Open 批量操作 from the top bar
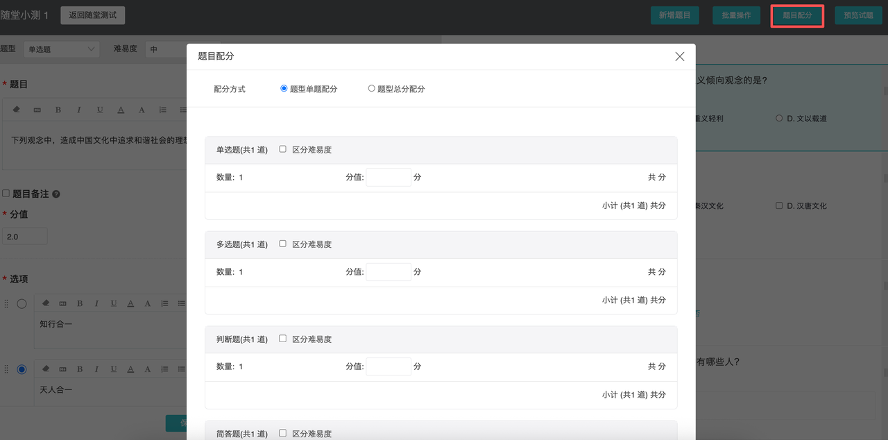The height and width of the screenshot is (440, 888). click(736, 15)
